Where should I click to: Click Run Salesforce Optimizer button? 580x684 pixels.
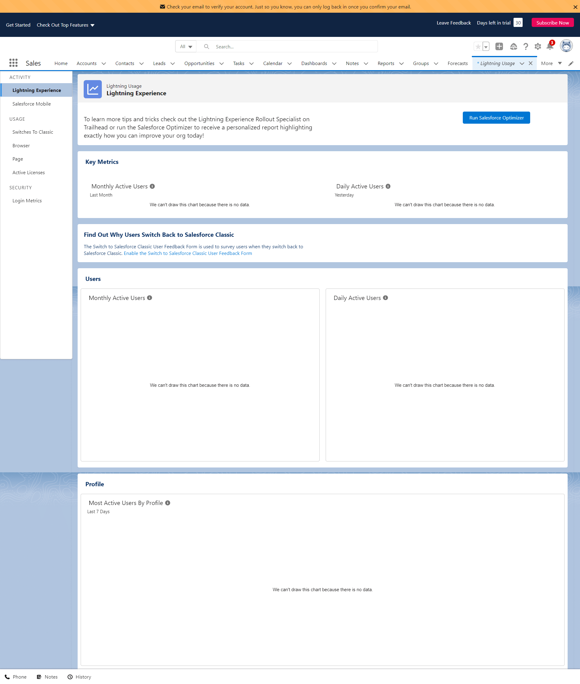pos(496,118)
